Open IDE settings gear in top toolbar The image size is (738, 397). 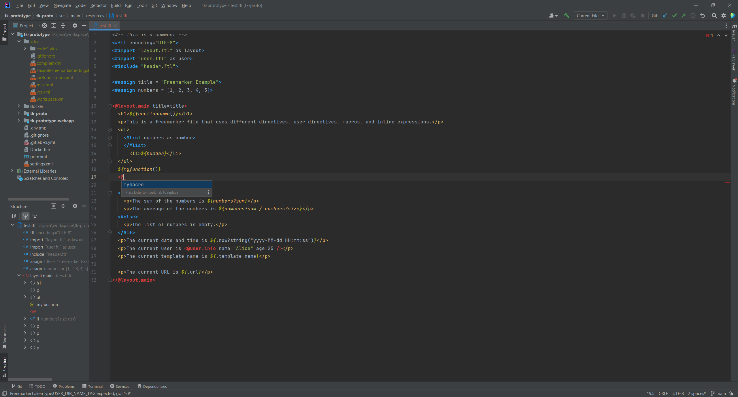[724, 16]
